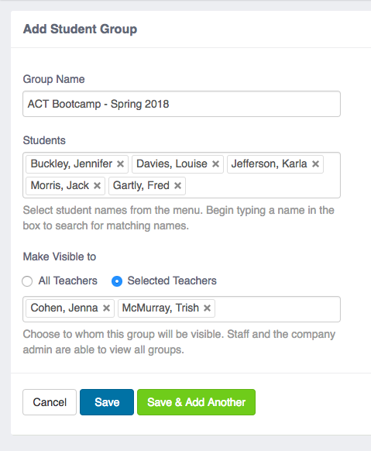The width and height of the screenshot is (371, 451).
Task: Choose the Selected Teachers radio option
Action: click(117, 281)
